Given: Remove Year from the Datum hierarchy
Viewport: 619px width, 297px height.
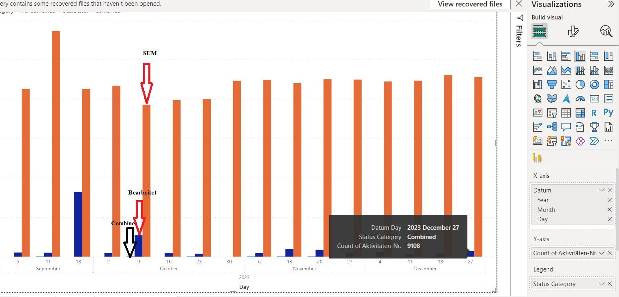Looking at the screenshot, I should coord(610,200).
